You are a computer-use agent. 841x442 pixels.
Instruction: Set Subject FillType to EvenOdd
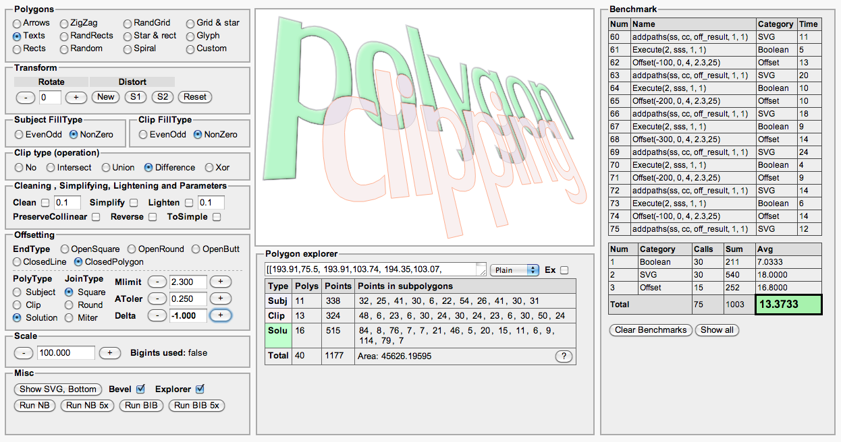[20, 133]
